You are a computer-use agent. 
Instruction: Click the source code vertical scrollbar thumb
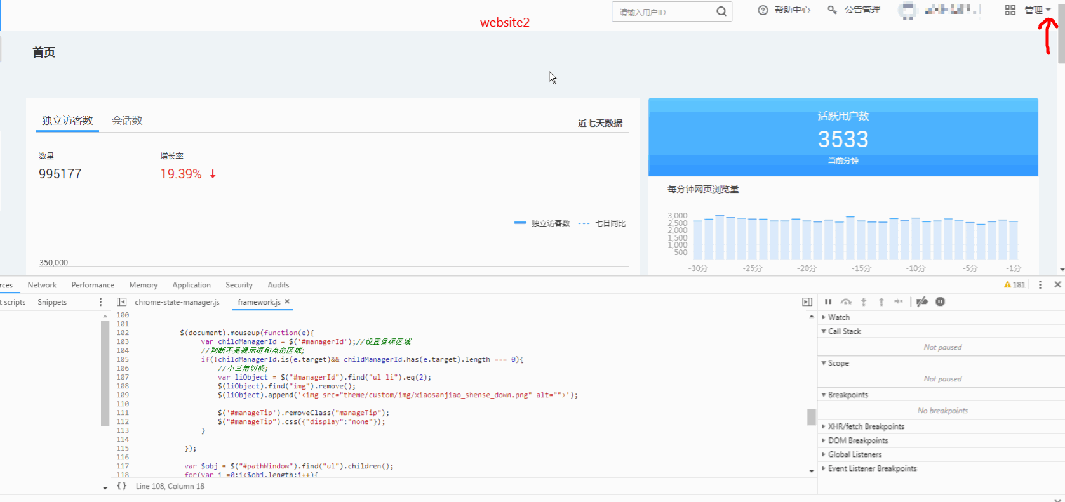click(811, 417)
